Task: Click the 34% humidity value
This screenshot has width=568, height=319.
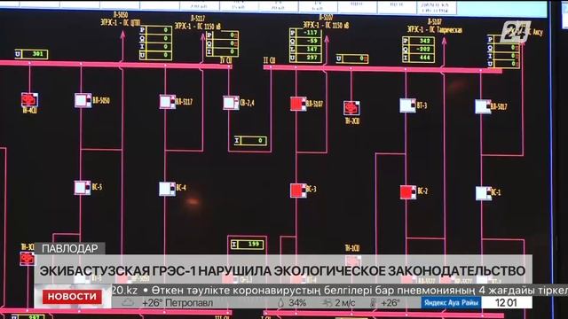Action: pyautogui.click(x=297, y=303)
